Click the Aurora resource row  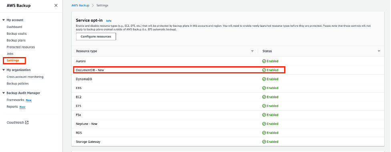point(228,61)
